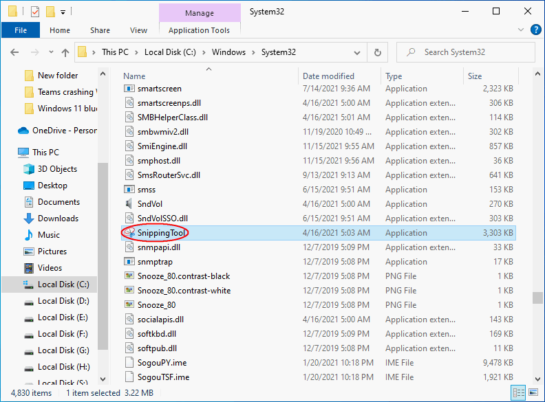Click the file list scroll up arrow

pyautogui.click(x=537, y=74)
